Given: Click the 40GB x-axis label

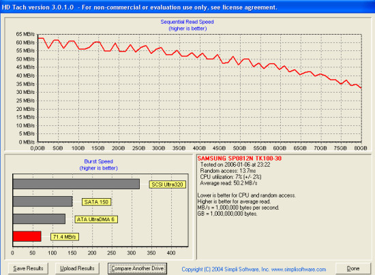Looking at the screenshot, I should click(x=199, y=148).
